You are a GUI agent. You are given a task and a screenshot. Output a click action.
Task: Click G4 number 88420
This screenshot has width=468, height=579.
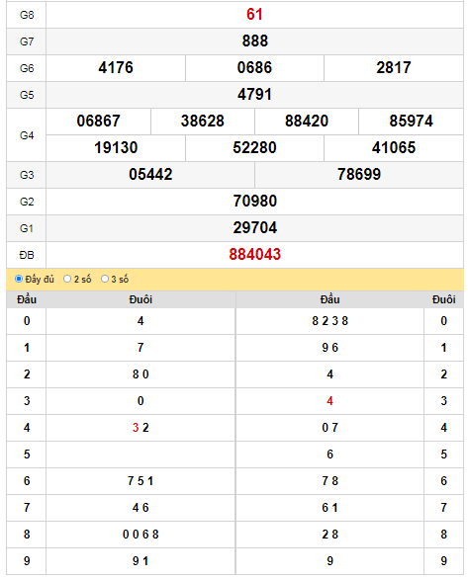pos(307,122)
